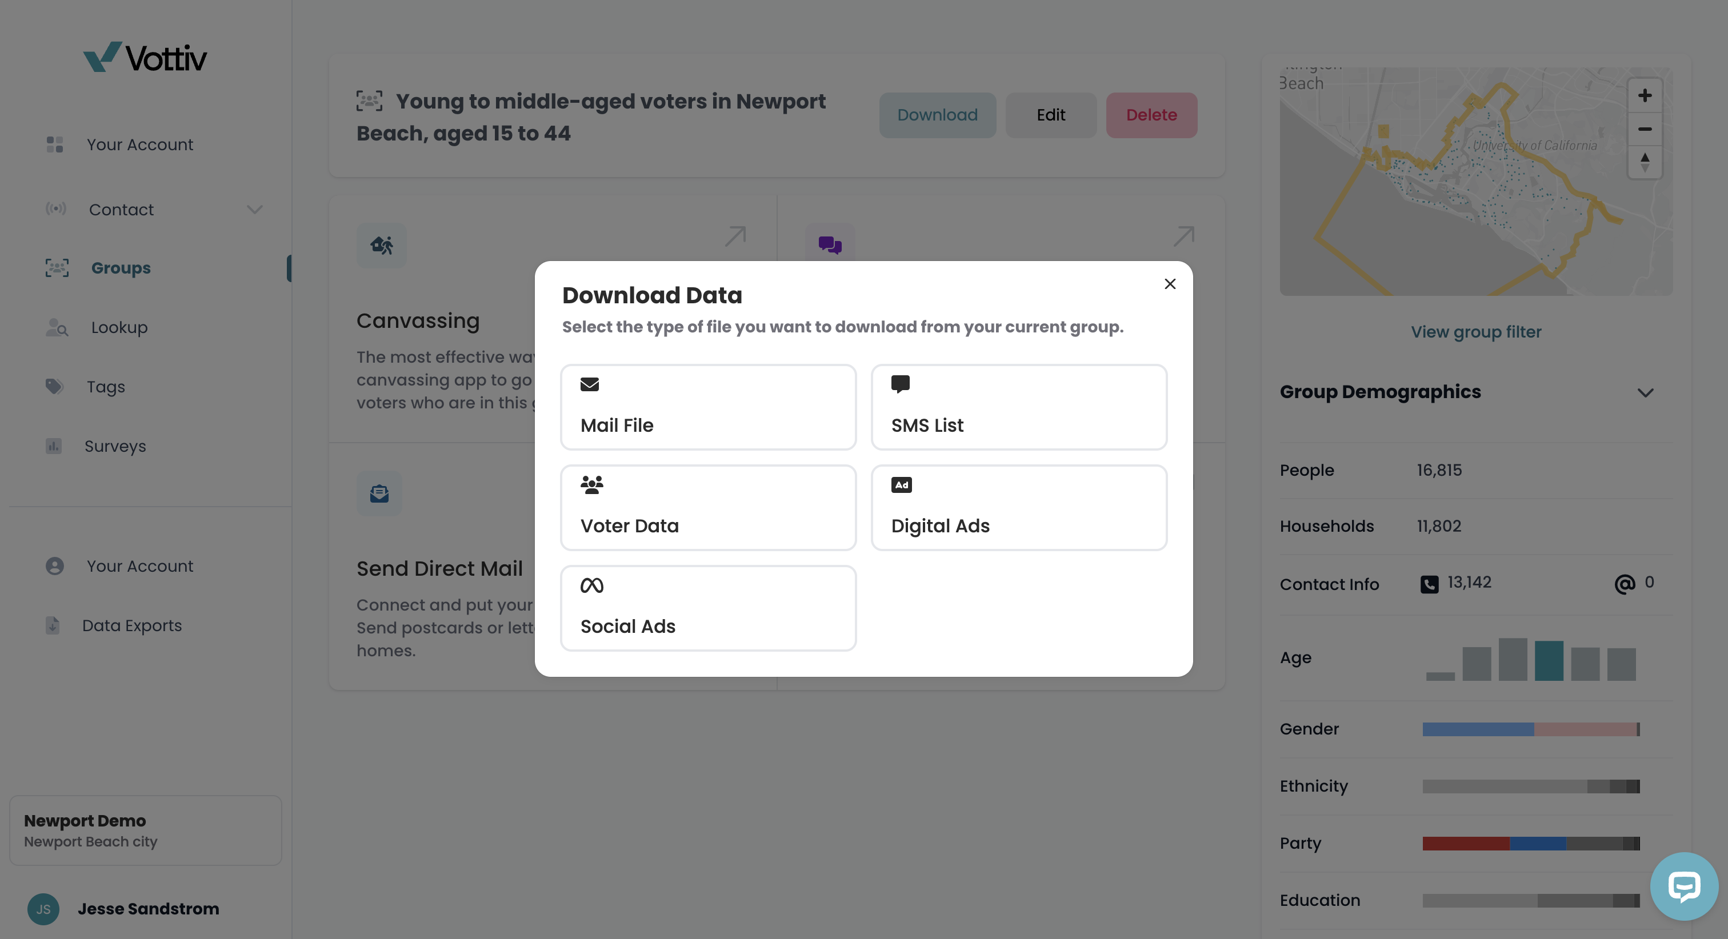The width and height of the screenshot is (1728, 939).
Task: Open Canvassing via its arrow icon
Action: point(735,236)
